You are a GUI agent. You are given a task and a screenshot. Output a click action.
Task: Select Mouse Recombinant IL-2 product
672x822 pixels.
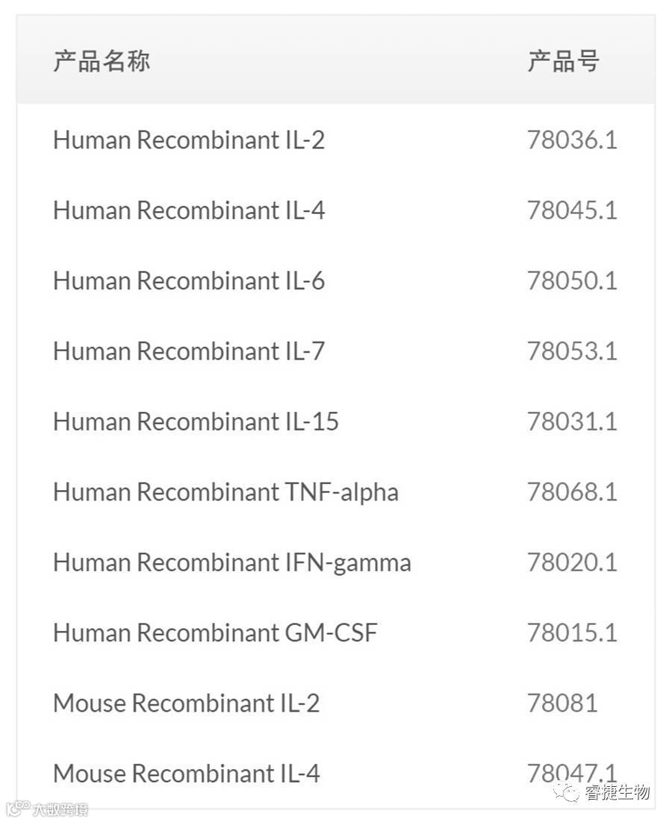point(186,703)
